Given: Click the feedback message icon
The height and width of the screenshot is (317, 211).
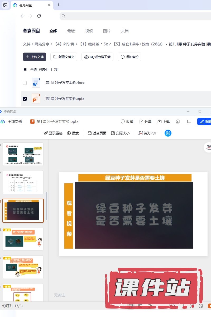Looking at the screenshot, I should pos(189,122).
